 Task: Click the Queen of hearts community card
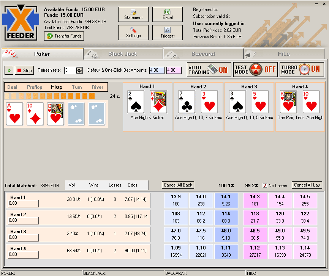point(55,114)
